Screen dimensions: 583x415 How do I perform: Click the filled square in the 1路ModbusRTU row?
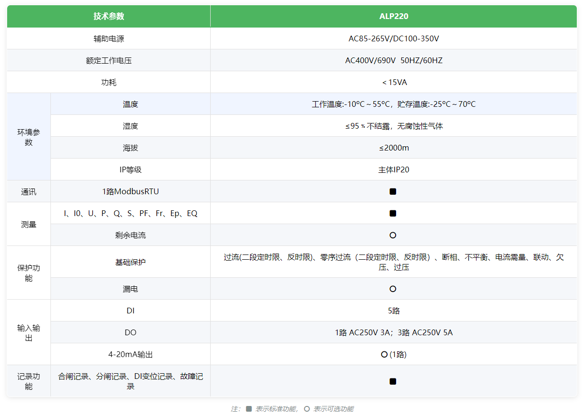coord(393,192)
